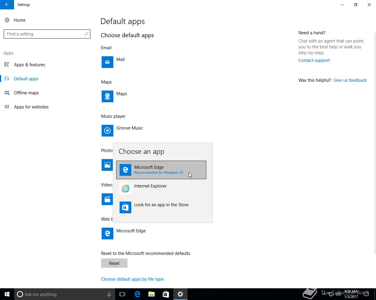The height and width of the screenshot is (300, 376).
Task: Click the Mail app icon under Email
Action: 108,62
